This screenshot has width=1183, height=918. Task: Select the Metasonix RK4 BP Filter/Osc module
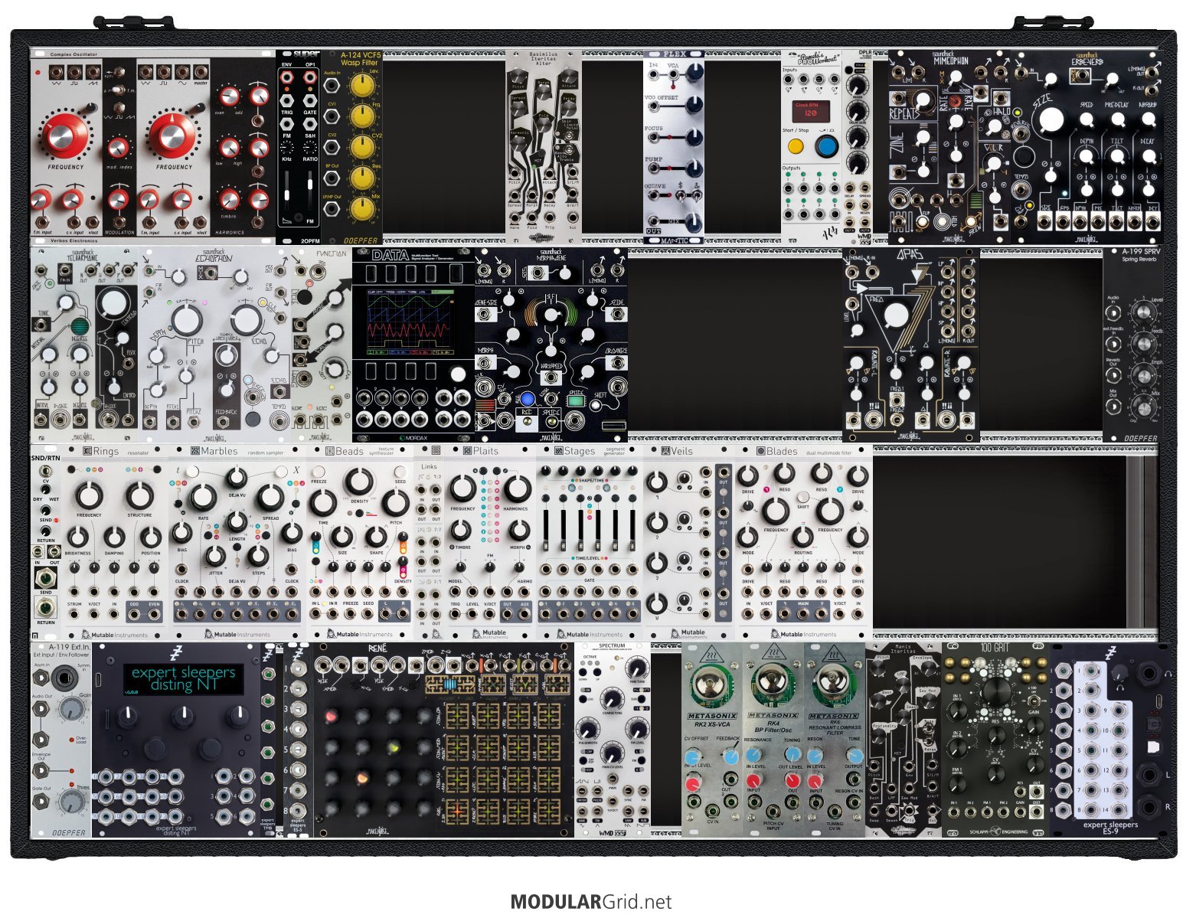773,740
